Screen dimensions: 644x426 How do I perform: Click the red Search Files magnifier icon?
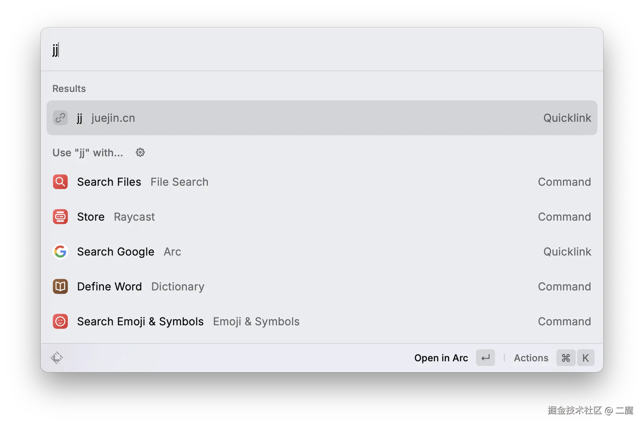point(60,182)
